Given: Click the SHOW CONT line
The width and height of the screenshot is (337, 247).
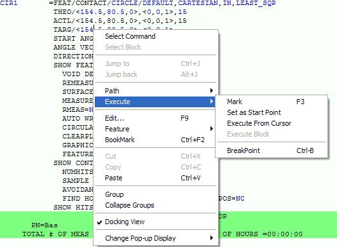Looking at the screenshot, I should 73,163.
